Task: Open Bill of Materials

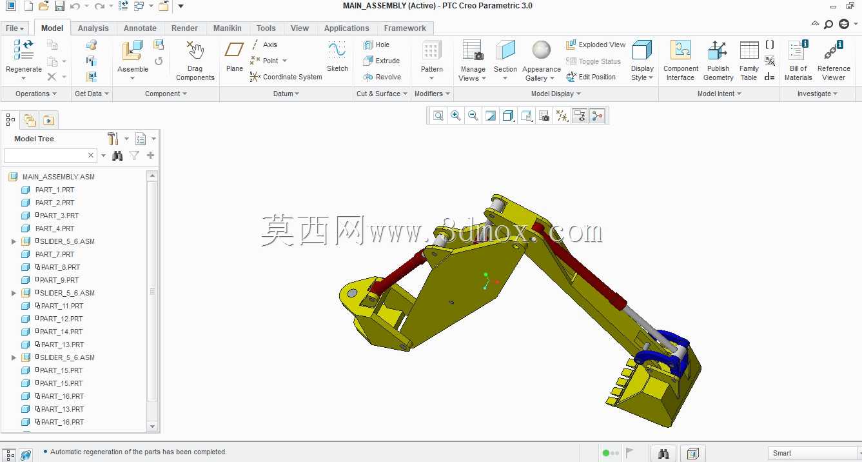Action: click(x=798, y=61)
